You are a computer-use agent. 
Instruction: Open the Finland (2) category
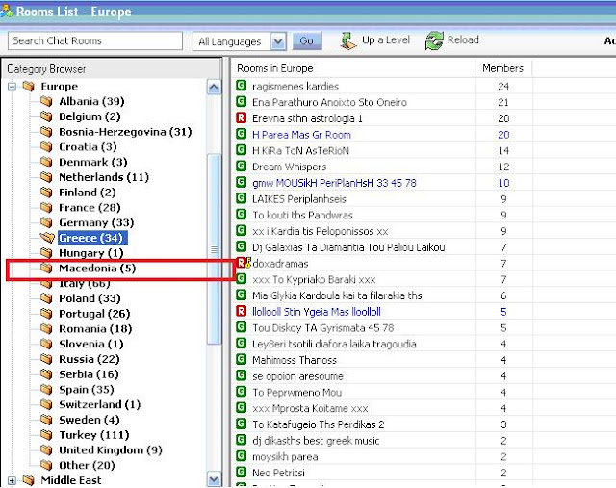point(88,193)
